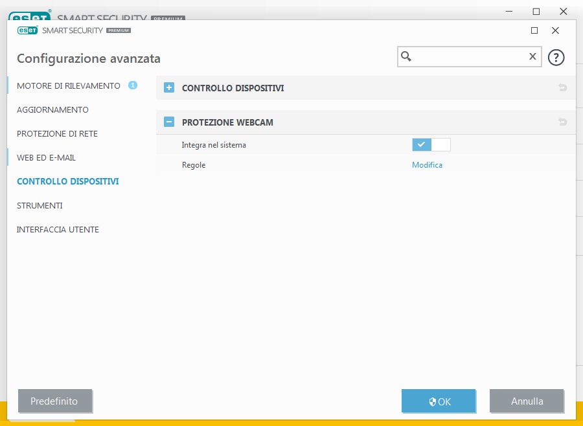Open INTERFACCIA UTENTE settings
Screen dimensions: 583x426
pos(58,229)
